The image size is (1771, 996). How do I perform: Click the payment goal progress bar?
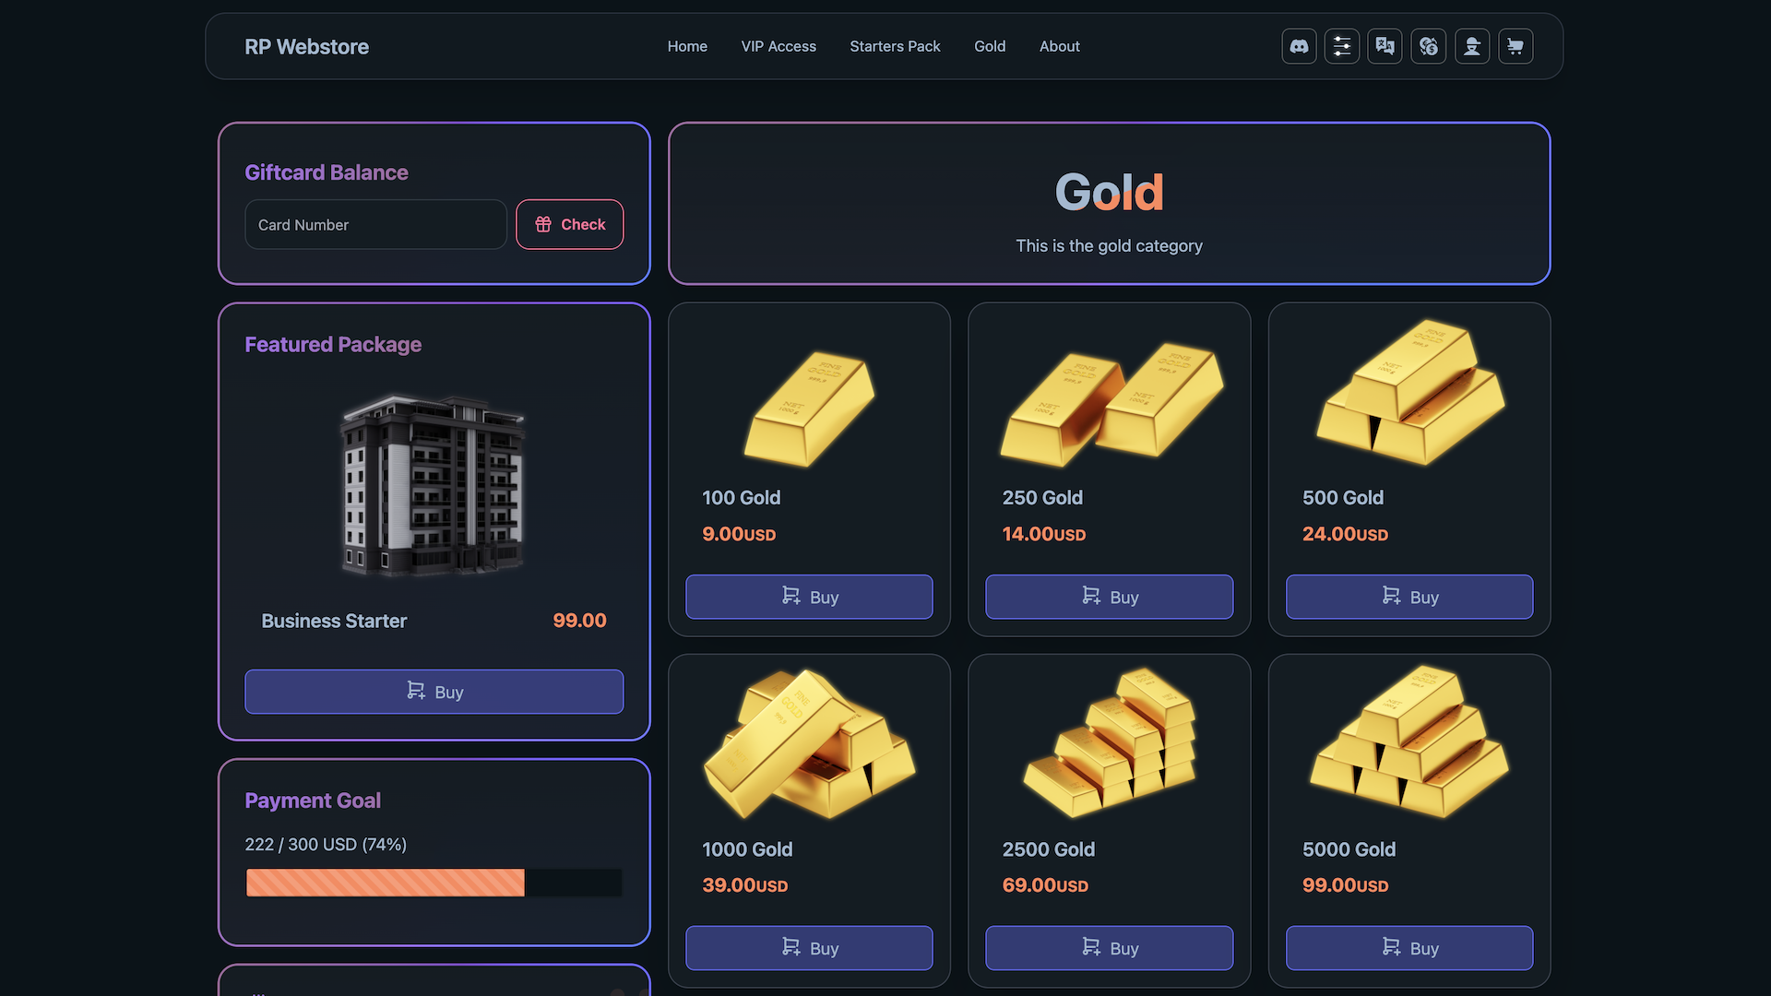point(434,883)
